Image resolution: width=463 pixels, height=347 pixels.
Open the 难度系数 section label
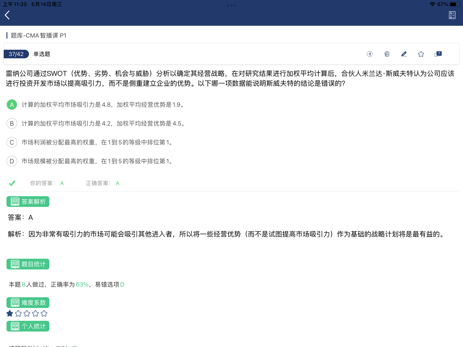click(x=28, y=302)
